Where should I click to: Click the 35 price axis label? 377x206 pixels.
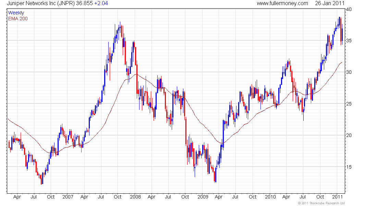coord(349,41)
